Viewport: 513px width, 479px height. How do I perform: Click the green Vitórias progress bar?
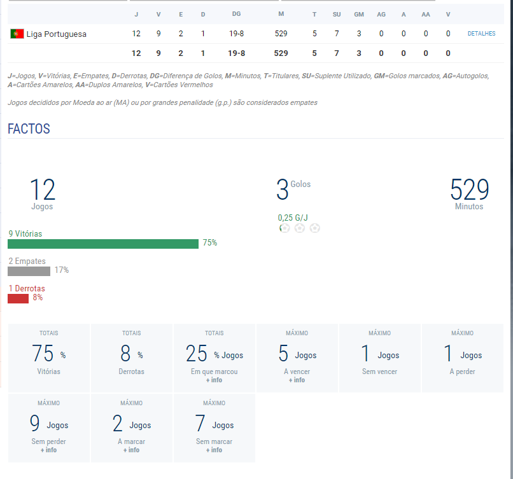click(103, 244)
